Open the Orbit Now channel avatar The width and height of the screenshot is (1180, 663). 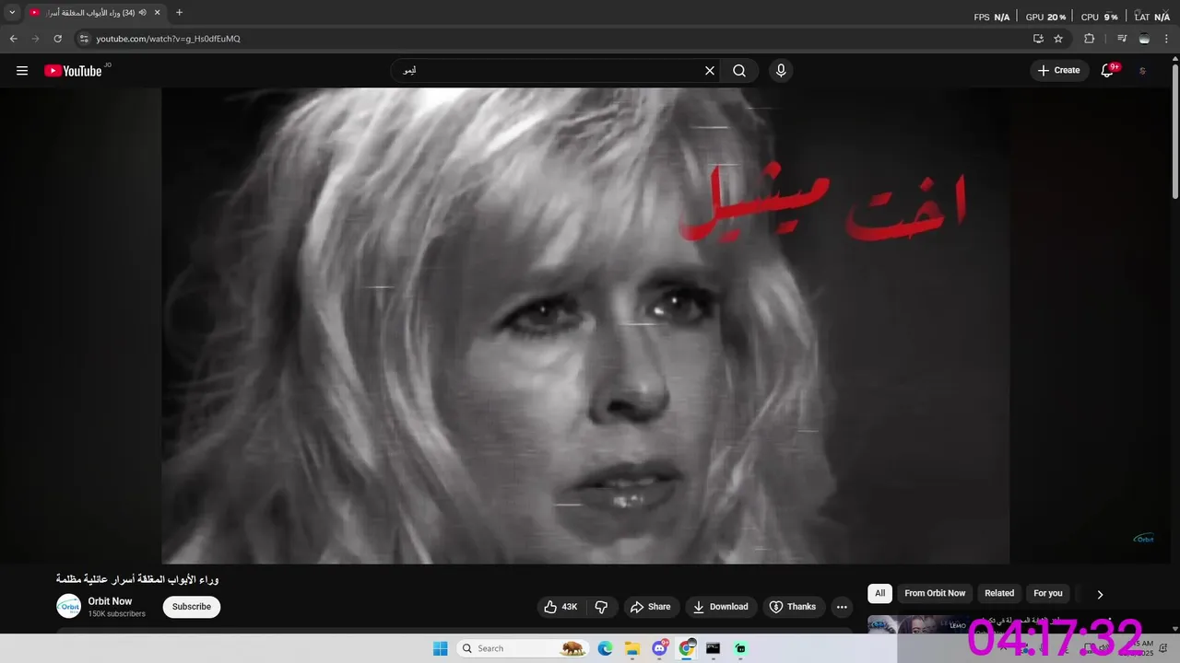68,606
